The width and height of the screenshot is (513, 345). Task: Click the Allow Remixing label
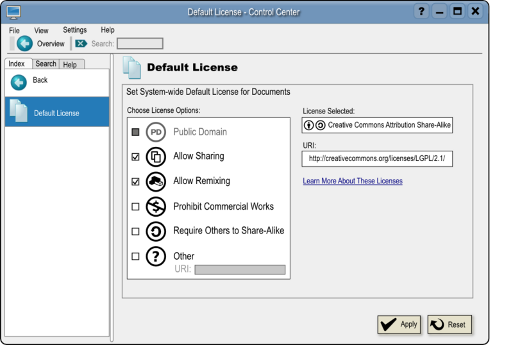point(201,181)
